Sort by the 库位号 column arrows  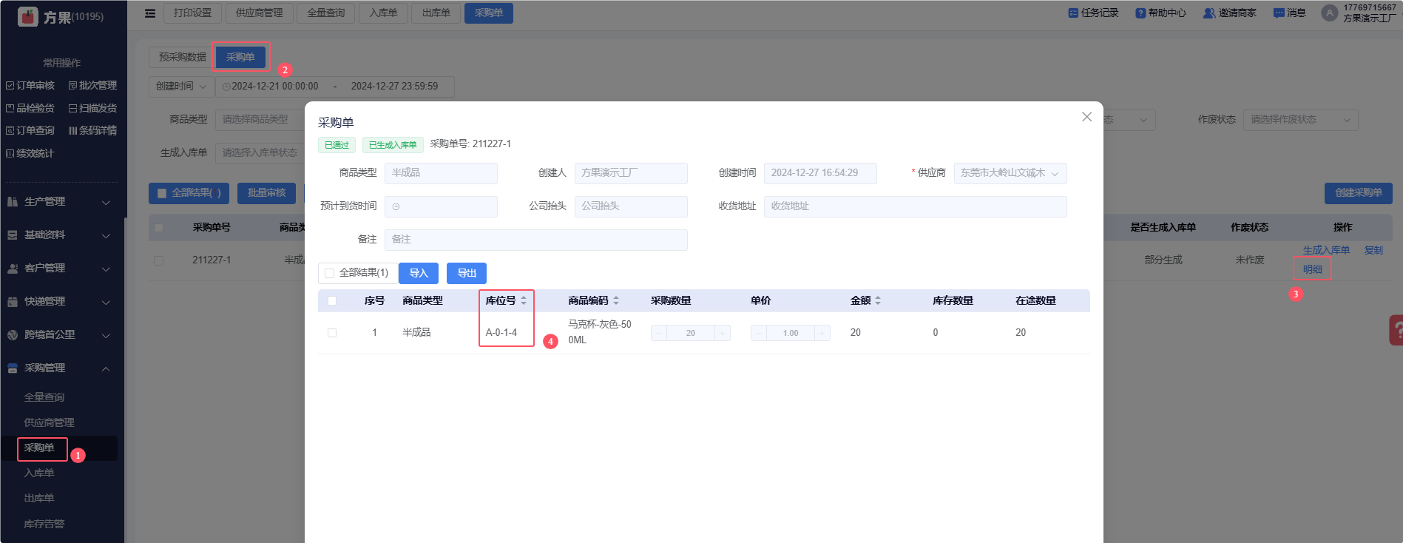pyautogui.click(x=524, y=300)
